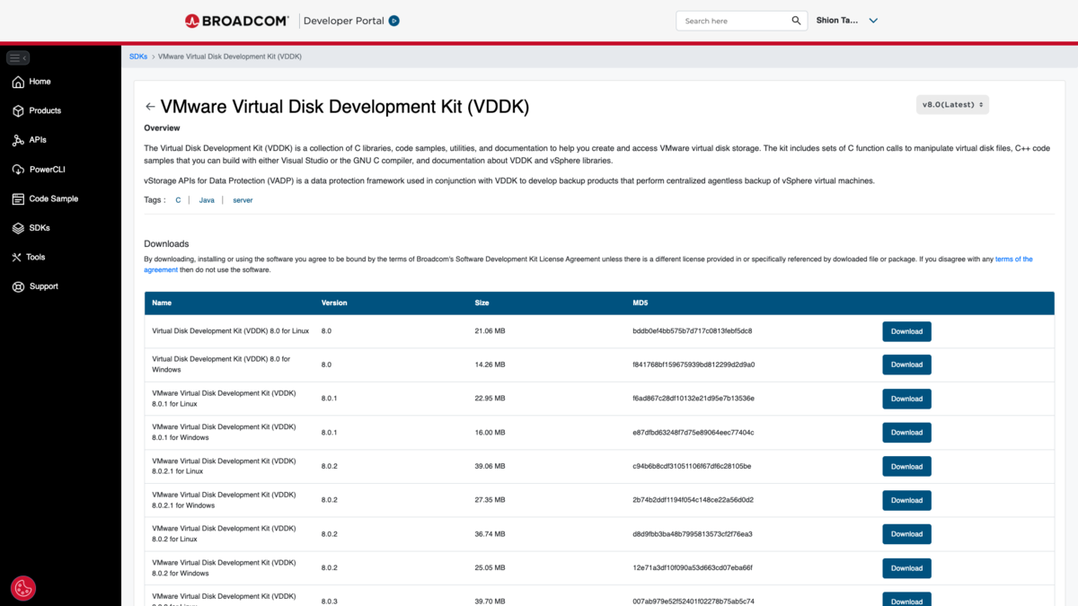Go back using the arrow beside VDDK title
The image size is (1078, 606).
pos(150,107)
